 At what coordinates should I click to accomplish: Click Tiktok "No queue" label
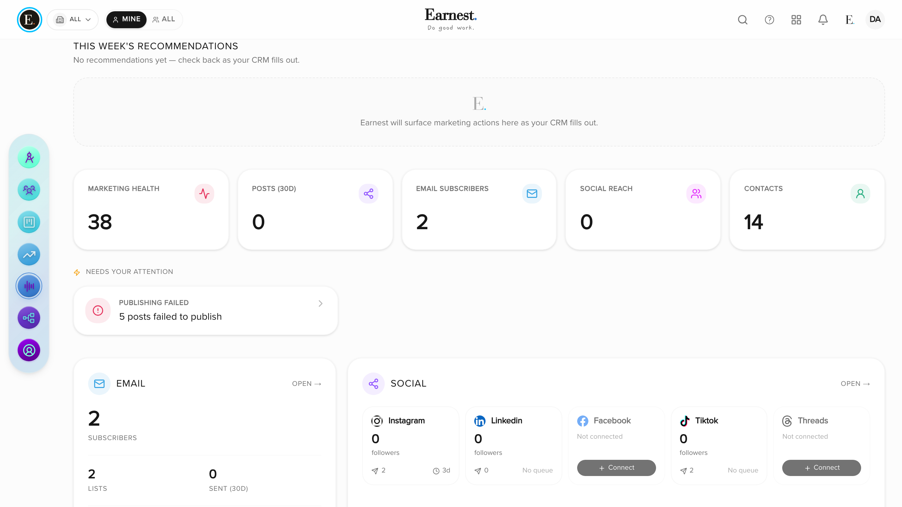point(743,470)
